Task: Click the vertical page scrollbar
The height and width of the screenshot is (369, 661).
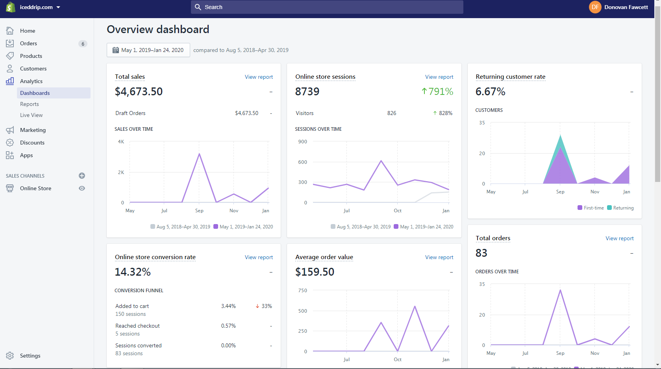Action: coord(657,95)
